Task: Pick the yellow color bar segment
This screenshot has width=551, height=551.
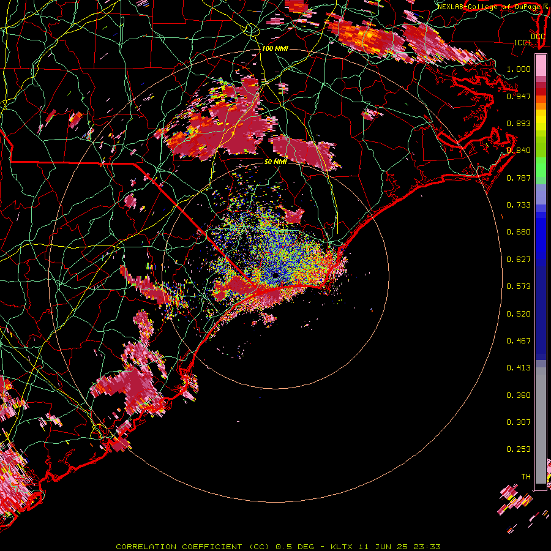Action: tap(541, 121)
